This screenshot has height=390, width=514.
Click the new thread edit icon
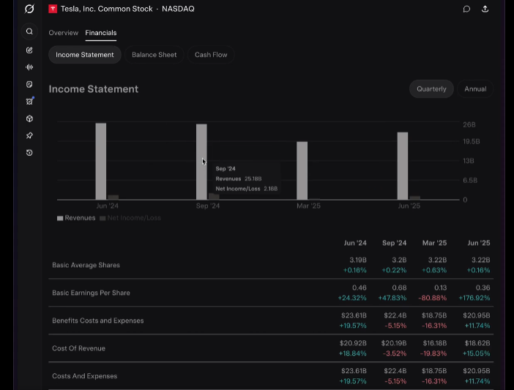tap(29, 50)
